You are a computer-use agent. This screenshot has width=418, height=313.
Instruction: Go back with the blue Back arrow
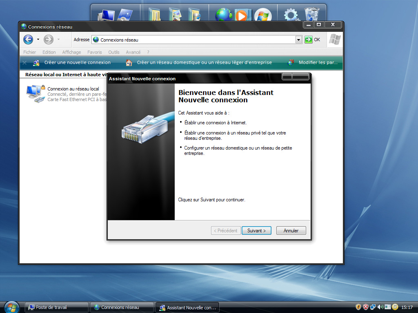[28, 40]
